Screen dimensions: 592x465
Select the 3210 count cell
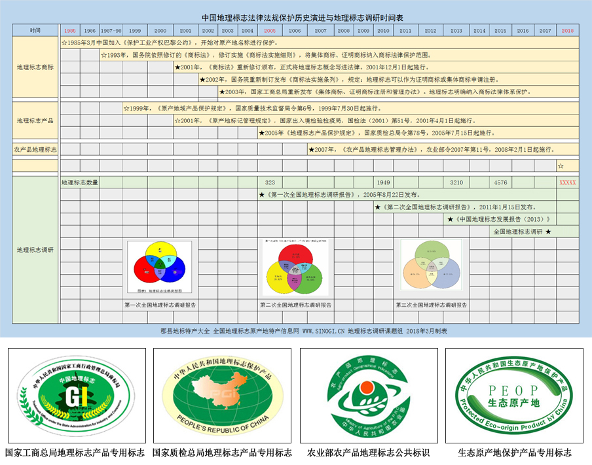(x=456, y=182)
